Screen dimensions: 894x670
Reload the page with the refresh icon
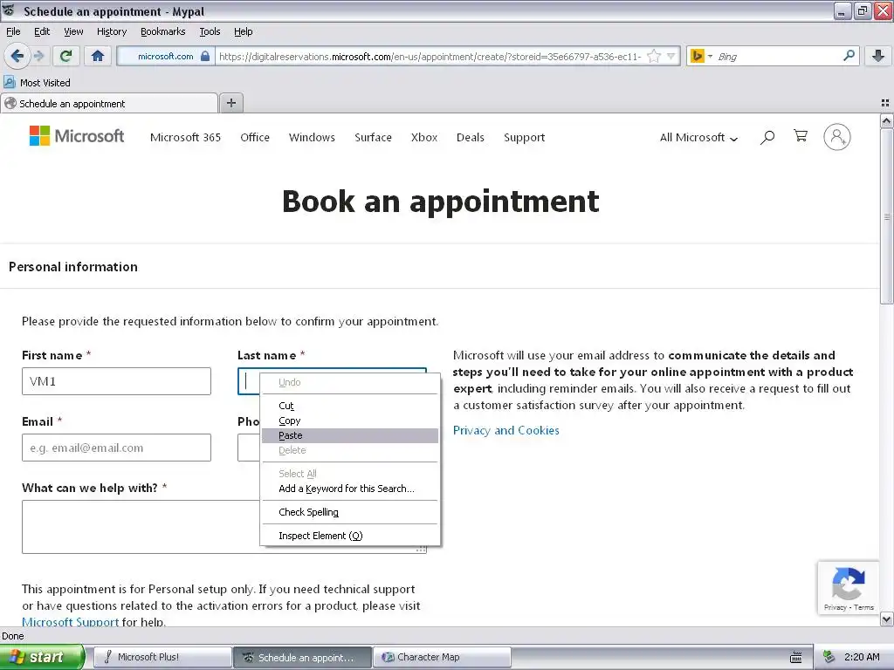click(65, 56)
